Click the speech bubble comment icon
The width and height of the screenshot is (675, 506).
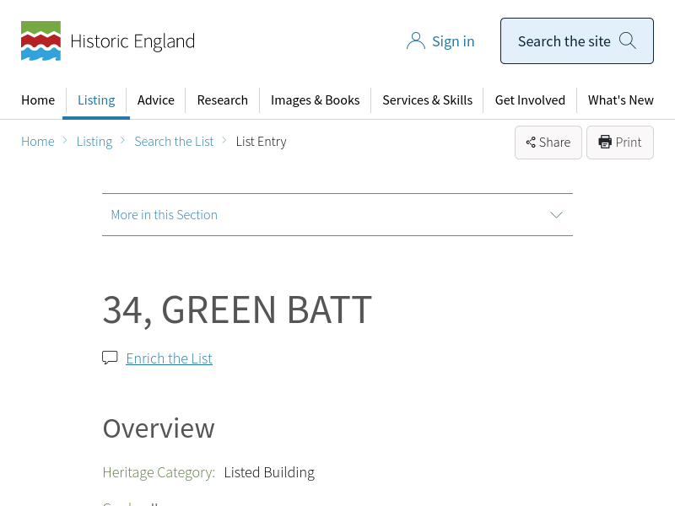110,358
